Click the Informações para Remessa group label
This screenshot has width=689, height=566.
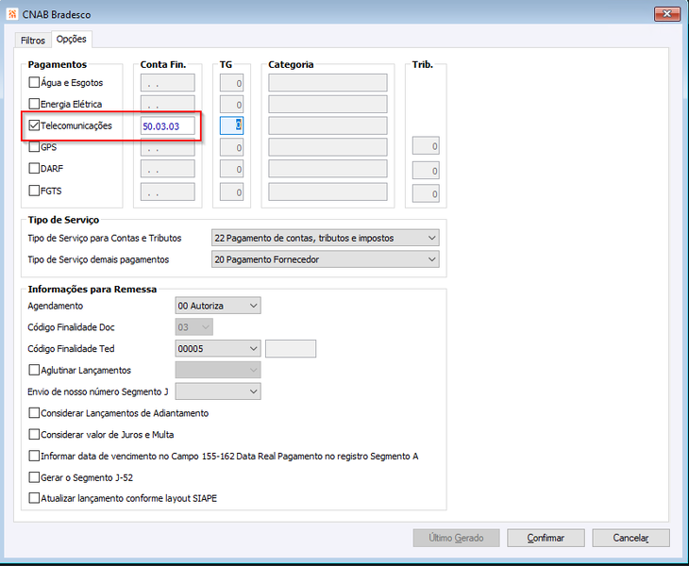click(92, 289)
